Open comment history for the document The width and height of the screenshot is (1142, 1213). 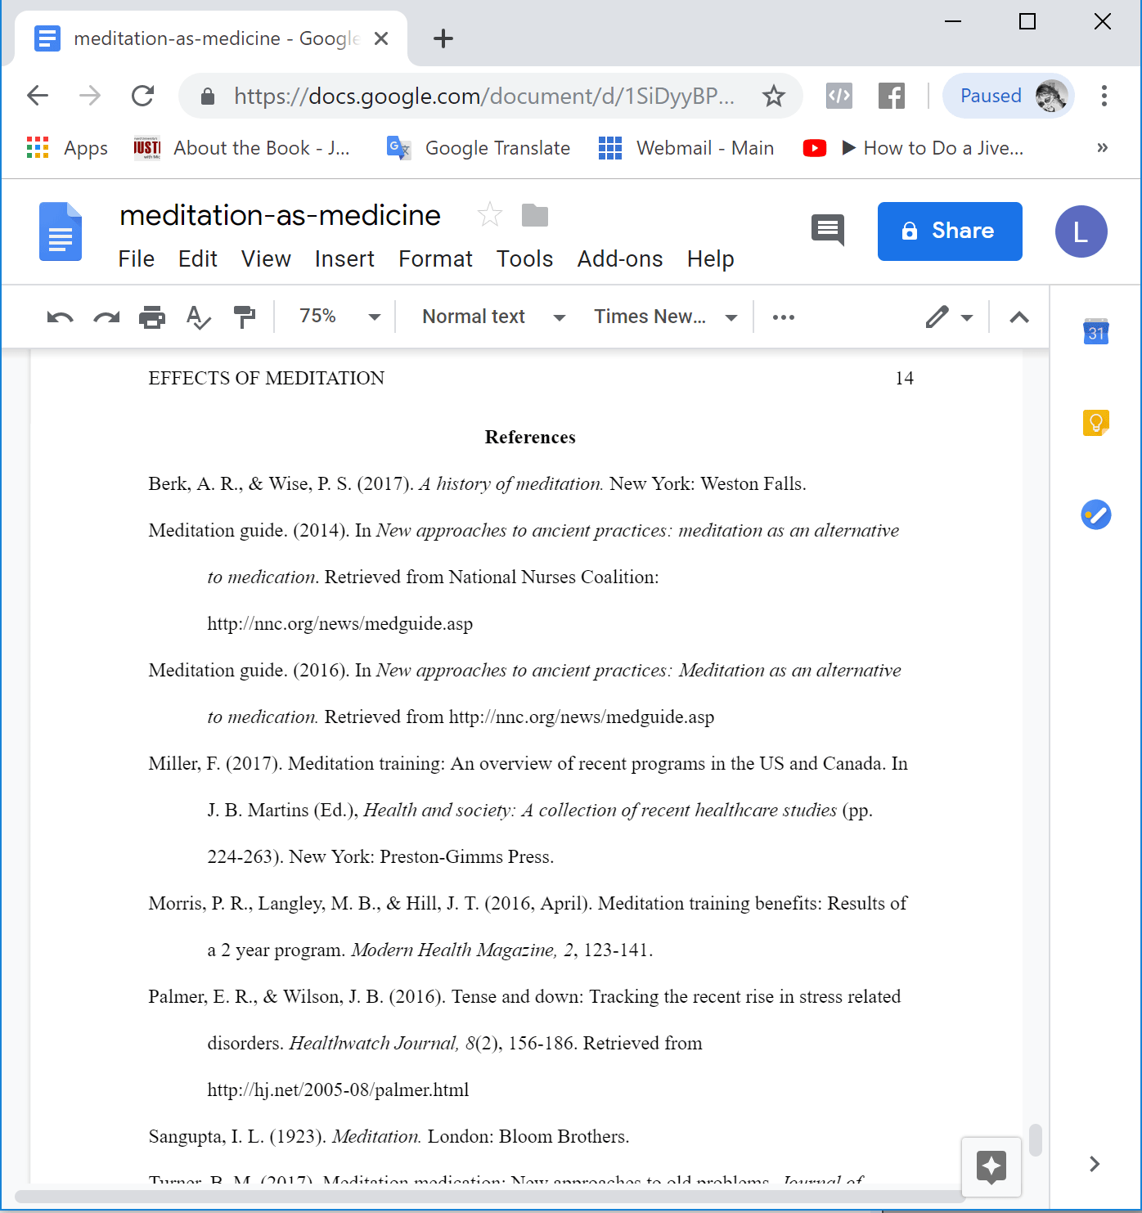click(x=827, y=230)
